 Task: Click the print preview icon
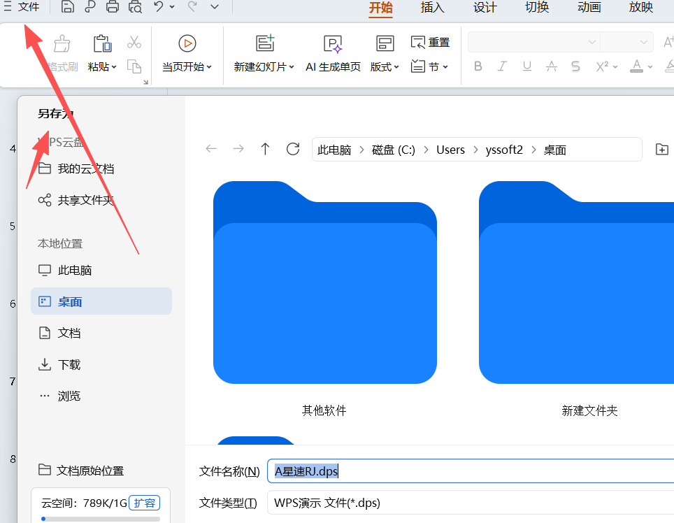point(135,7)
